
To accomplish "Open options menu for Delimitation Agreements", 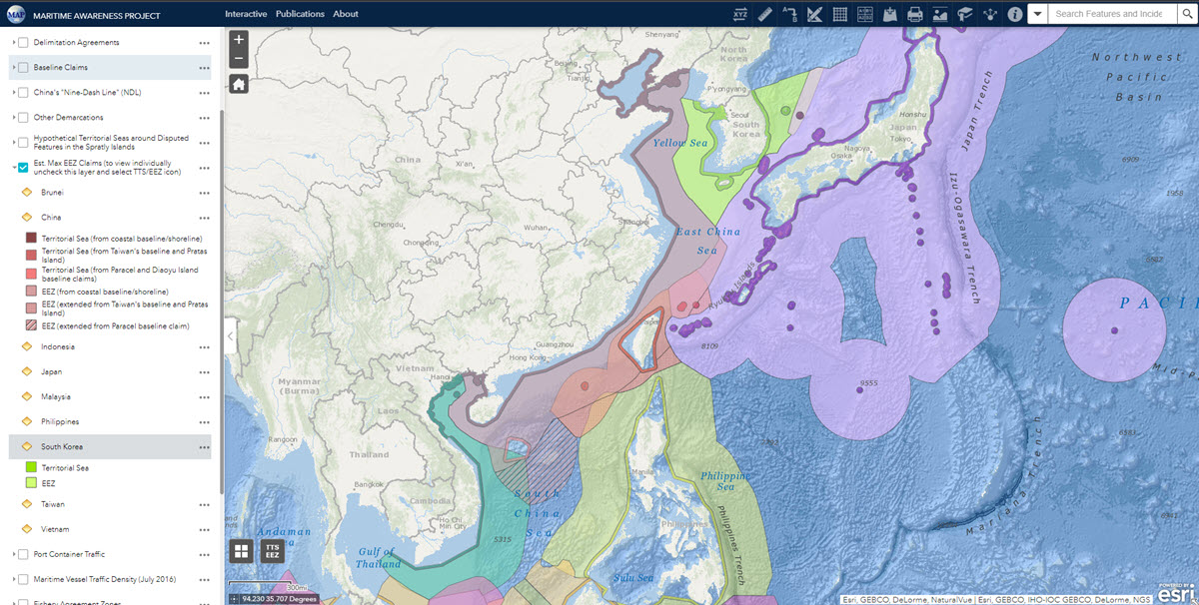I will click(204, 43).
